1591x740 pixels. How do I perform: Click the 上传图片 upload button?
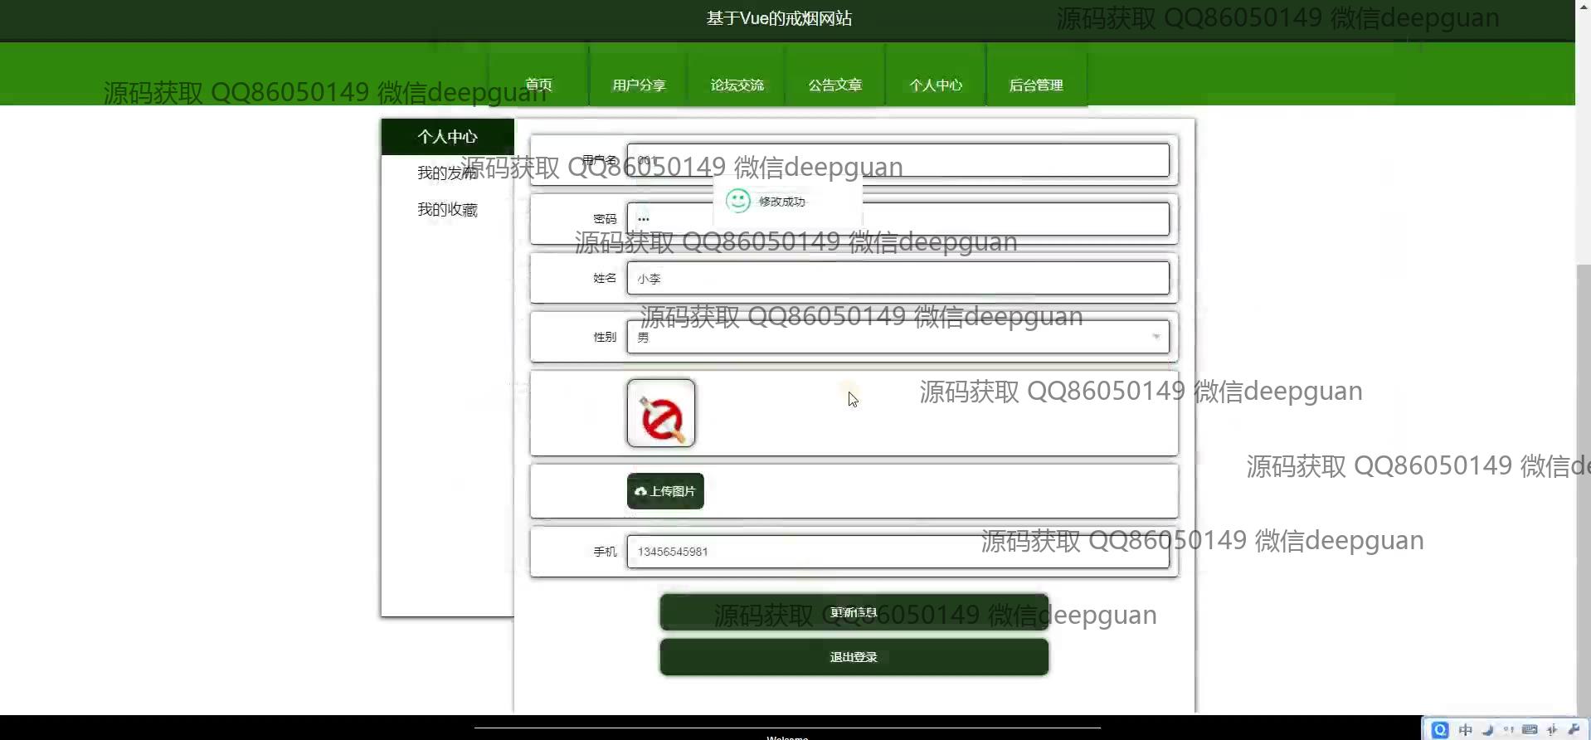(665, 491)
